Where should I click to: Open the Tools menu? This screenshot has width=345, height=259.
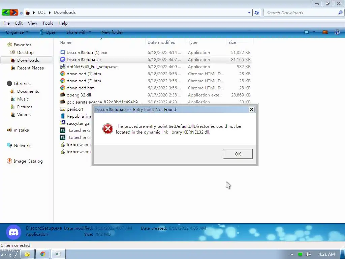48,23
